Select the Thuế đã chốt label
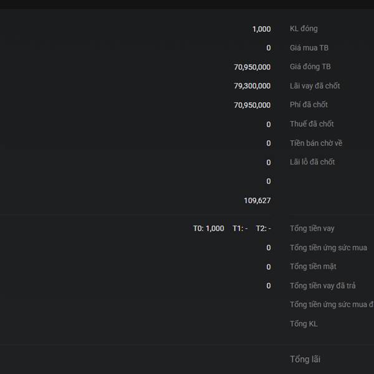The width and height of the screenshot is (374, 374). [312, 124]
